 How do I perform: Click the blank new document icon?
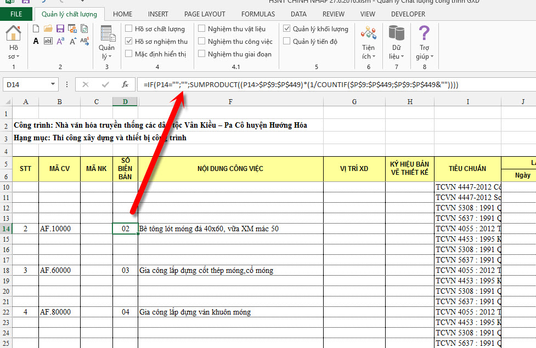pos(36,28)
